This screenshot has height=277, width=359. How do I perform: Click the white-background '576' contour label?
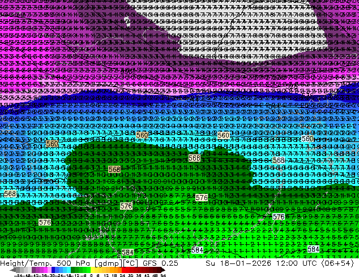coord(279,217)
